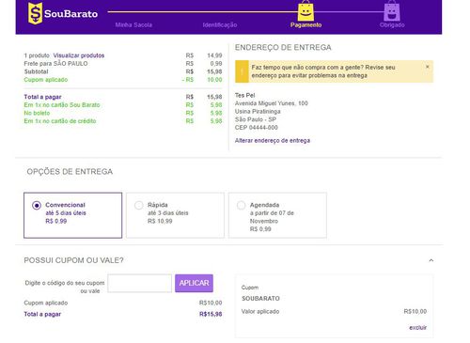This screenshot has height=343, width=470.
Task: Click the CEP 04444-000 text
Action: (x=257, y=128)
